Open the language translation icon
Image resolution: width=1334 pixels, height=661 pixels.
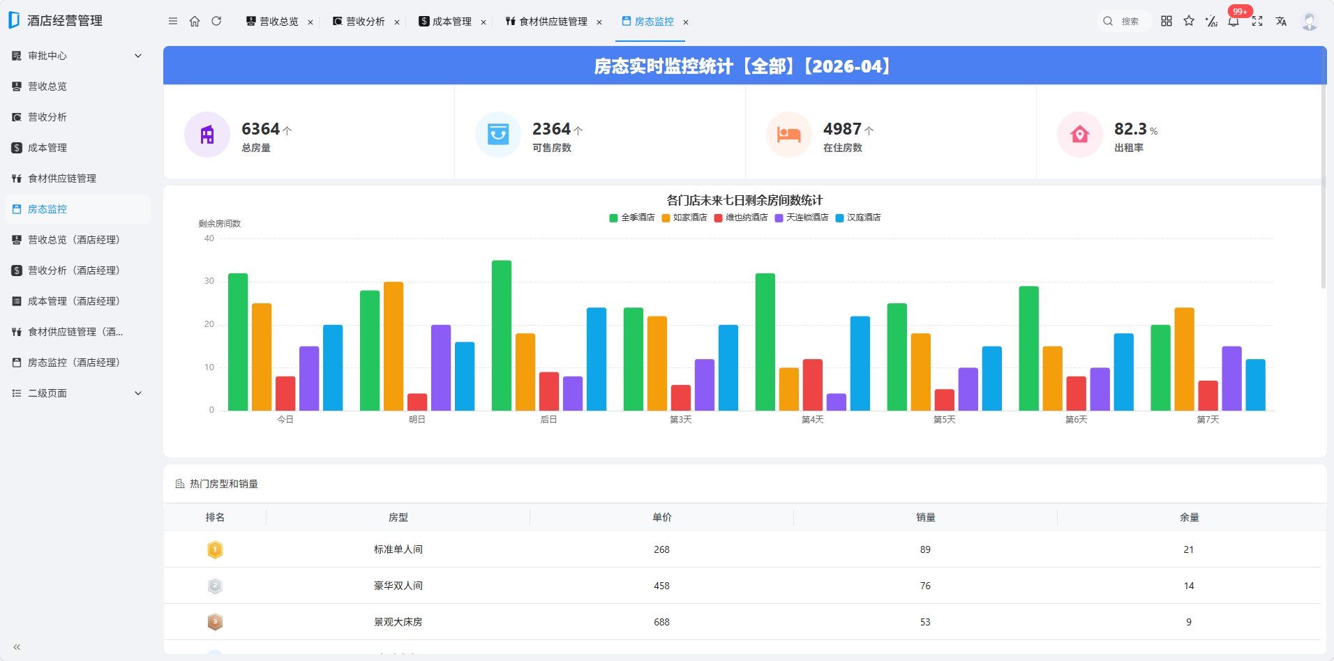[1281, 22]
